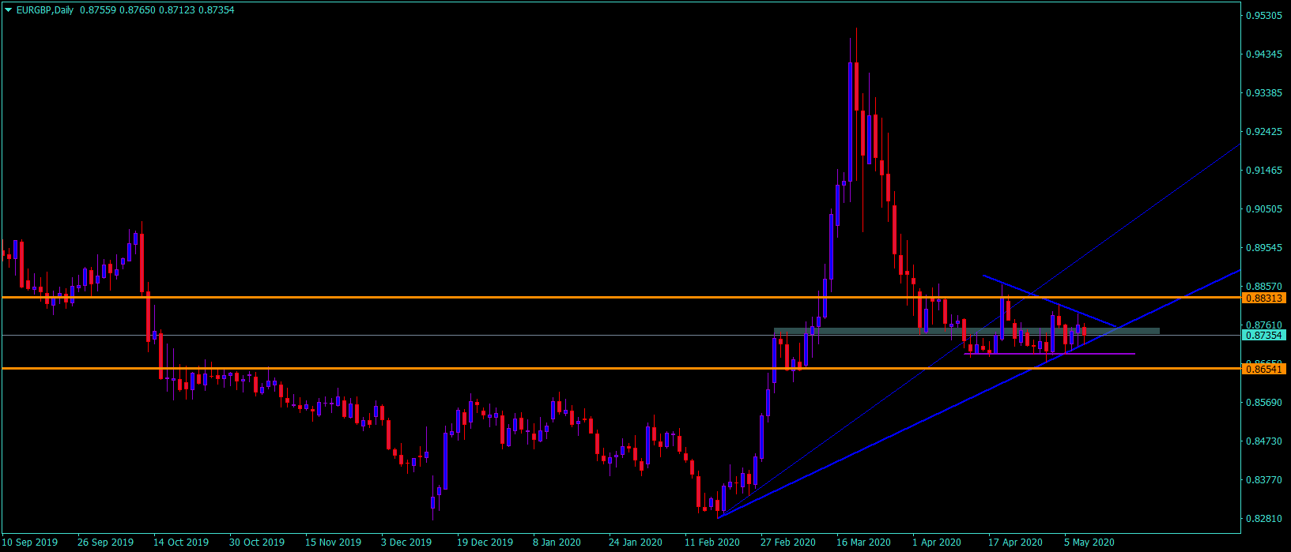Click the 3 Dec 2019 date label
The height and width of the screenshot is (552, 1291).
click(406, 543)
